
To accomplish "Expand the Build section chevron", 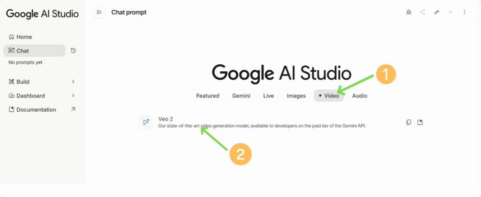I will (73, 82).
